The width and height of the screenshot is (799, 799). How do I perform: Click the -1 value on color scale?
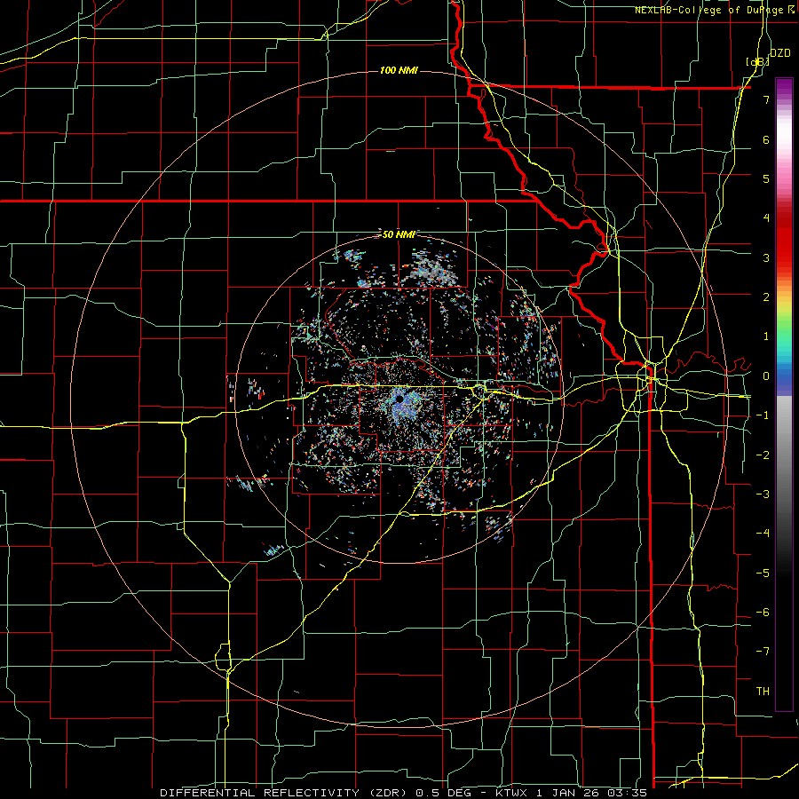[763, 415]
